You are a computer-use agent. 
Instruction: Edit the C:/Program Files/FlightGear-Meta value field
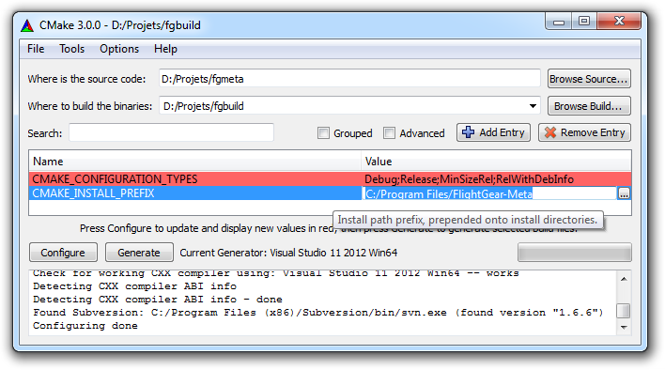click(489, 193)
